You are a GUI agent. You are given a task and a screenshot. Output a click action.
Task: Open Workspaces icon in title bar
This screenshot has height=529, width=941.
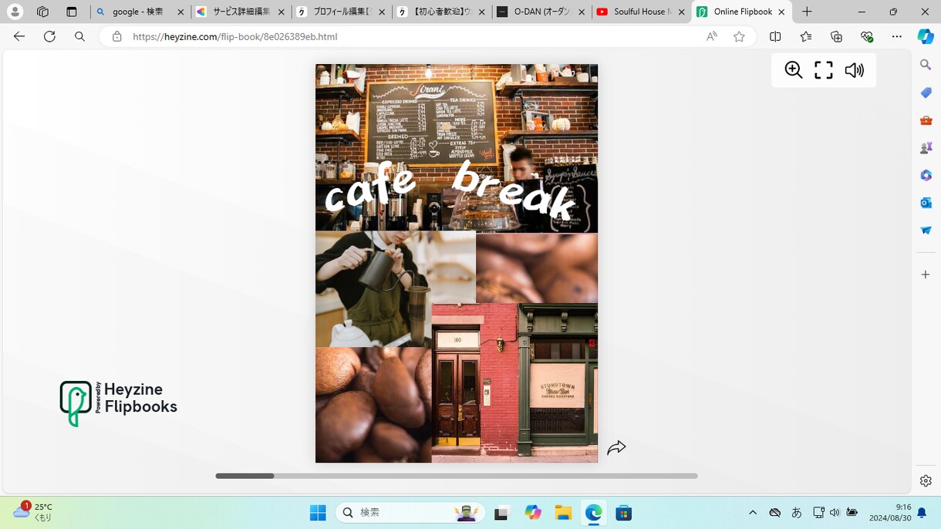(x=42, y=12)
